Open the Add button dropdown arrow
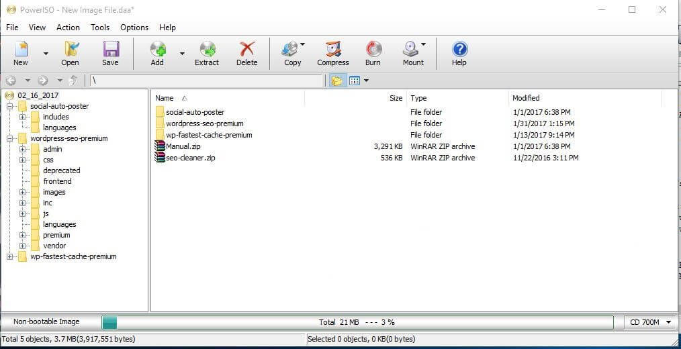Screen dimensions: 681x349 coord(182,54)
